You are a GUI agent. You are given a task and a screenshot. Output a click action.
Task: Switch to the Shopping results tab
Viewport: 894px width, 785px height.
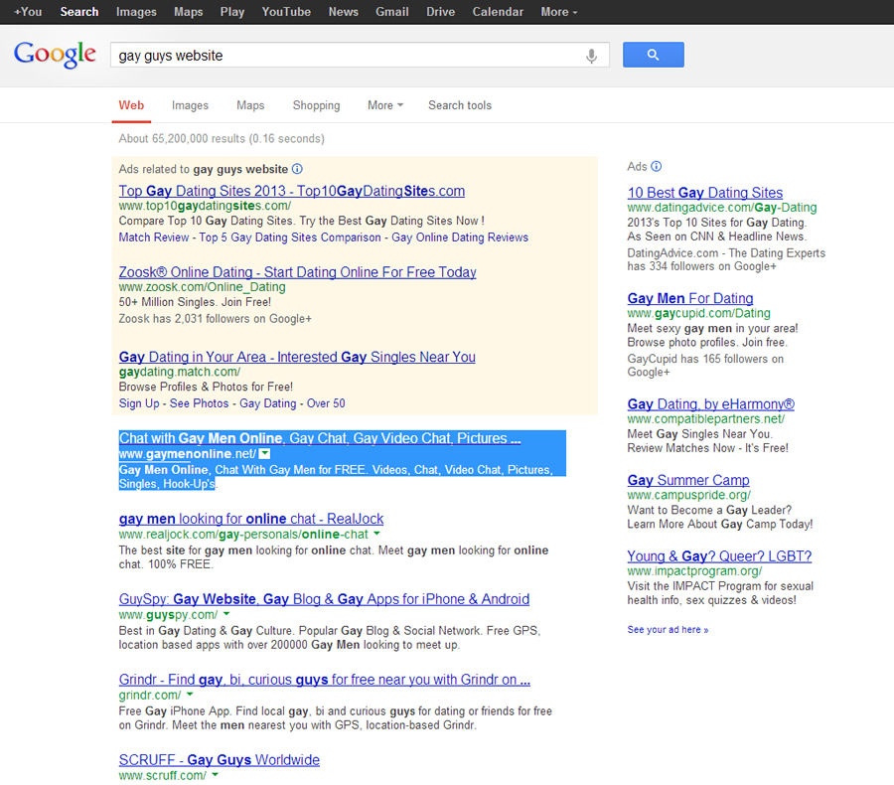pyautogui.click(x=316, y=105)
